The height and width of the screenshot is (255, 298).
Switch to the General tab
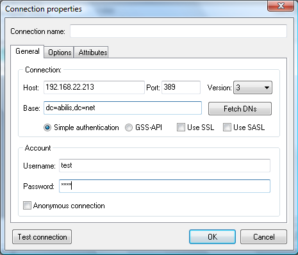28,51
